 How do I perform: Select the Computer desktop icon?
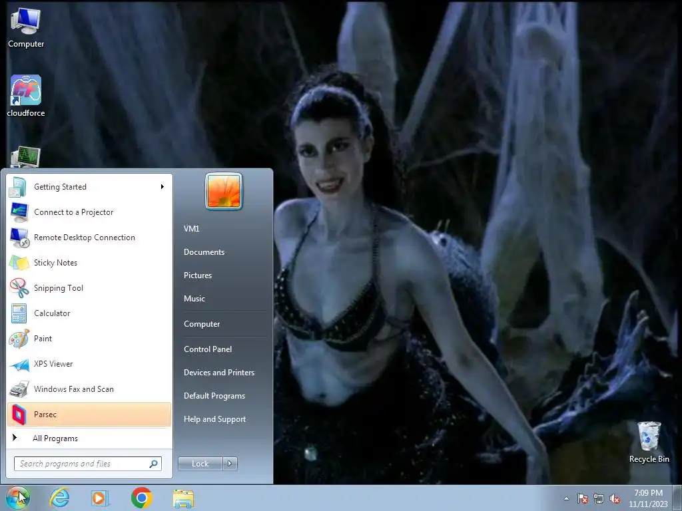(26, 27)
